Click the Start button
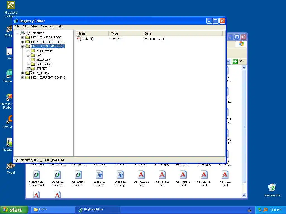The height and width of the screenshot is (214, 286). (x=14, y=210)
